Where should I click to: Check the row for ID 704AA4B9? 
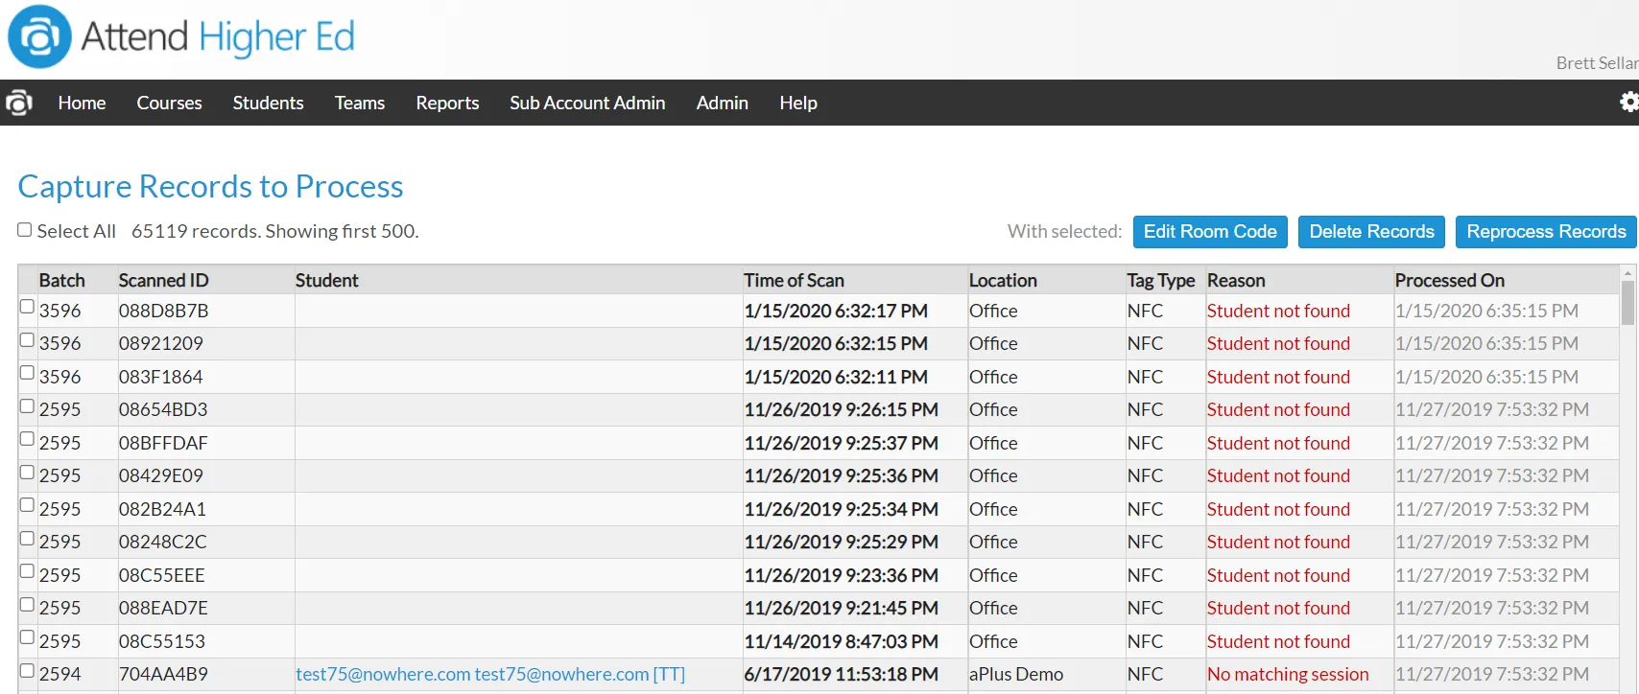point(27,671)
